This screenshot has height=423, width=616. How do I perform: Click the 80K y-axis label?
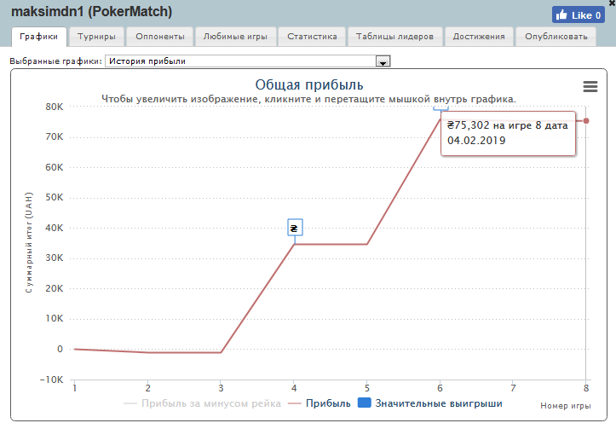pyautogui.click(x=54, y=107)
